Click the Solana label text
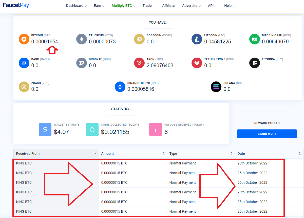The width and height of the screenshot is (304, 218). click(x=233, y=83)
